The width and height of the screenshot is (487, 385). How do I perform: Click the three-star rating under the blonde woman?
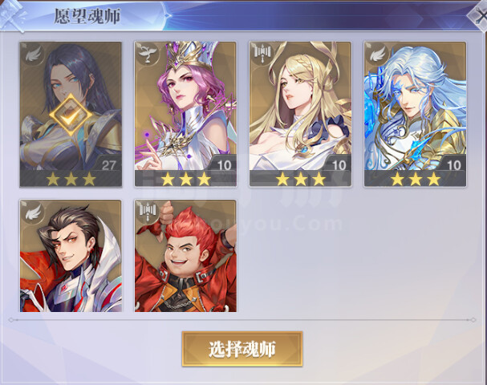[301, 179]
